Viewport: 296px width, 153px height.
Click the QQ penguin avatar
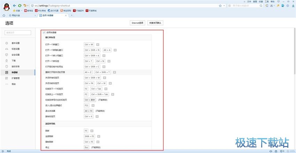click(7, 7)
